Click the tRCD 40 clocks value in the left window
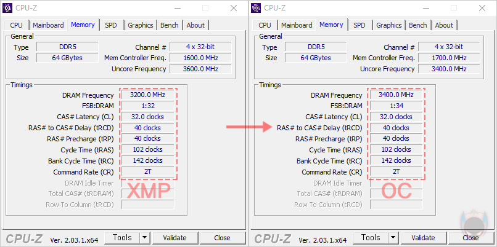This screenshot has width=497, height=247. tap(148, 128)
